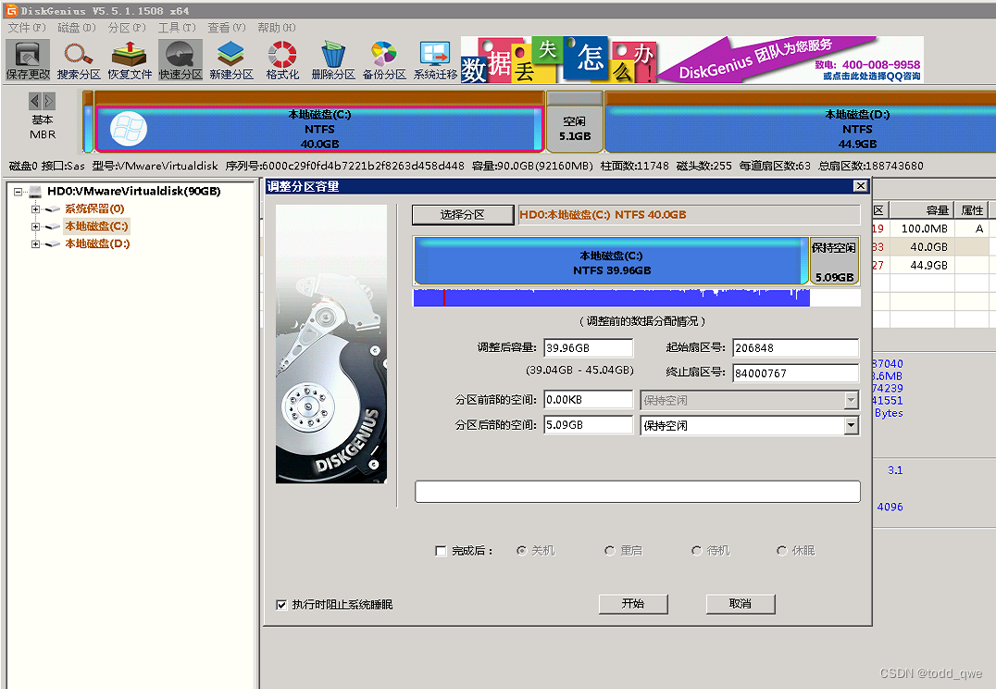Hit the Delete Partition (删除分区) icon
The height and width of the screenshot is (689, 996).
333,60
